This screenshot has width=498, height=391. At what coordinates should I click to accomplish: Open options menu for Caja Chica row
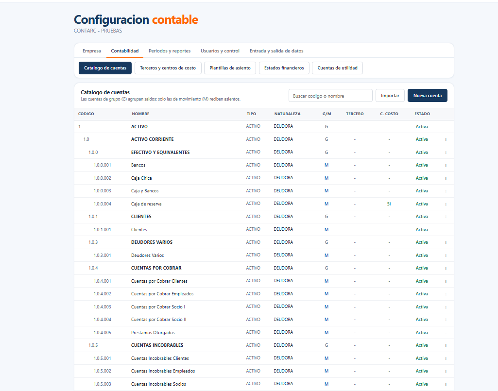coord(446,178)
